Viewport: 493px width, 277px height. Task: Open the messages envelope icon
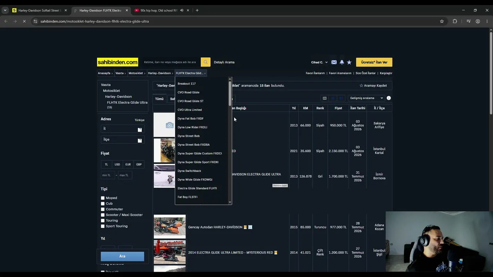[x=334, y=62]
